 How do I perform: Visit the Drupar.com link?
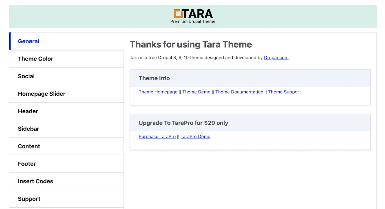click(276, 57)
